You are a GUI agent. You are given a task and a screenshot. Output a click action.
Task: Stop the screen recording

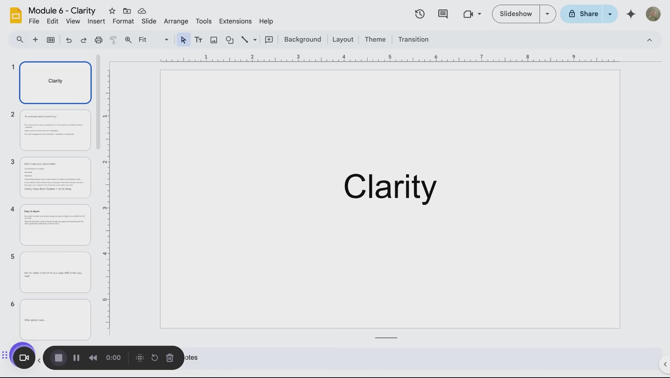click(58, 358)
